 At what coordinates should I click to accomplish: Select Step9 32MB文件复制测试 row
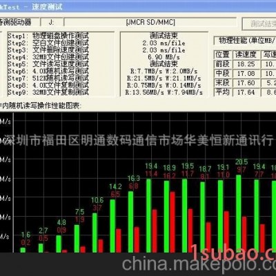(48, 92)
